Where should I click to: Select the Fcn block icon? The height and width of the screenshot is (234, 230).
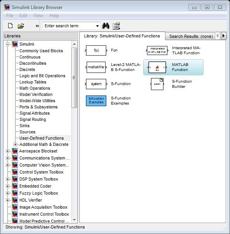(96, 50)
